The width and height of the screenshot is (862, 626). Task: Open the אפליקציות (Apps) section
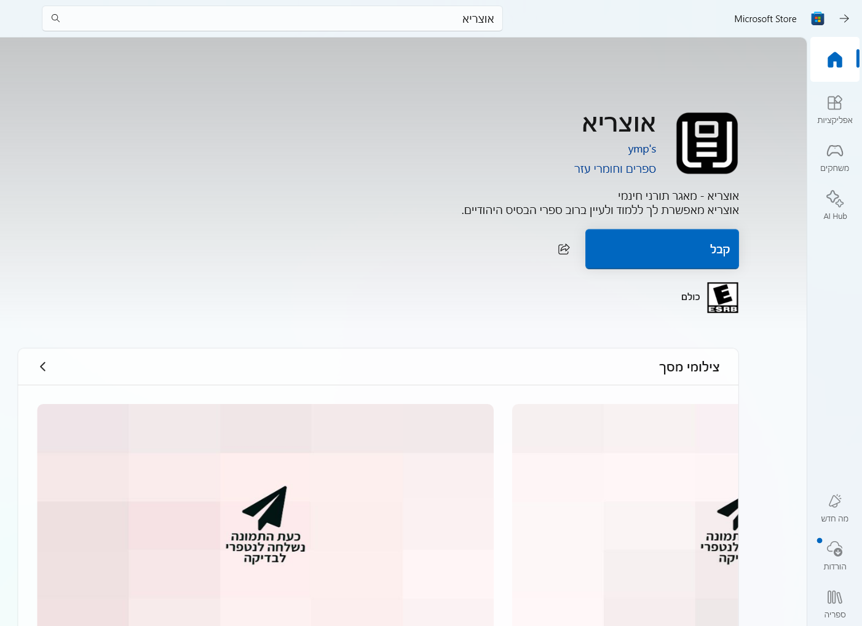[834, 109]
